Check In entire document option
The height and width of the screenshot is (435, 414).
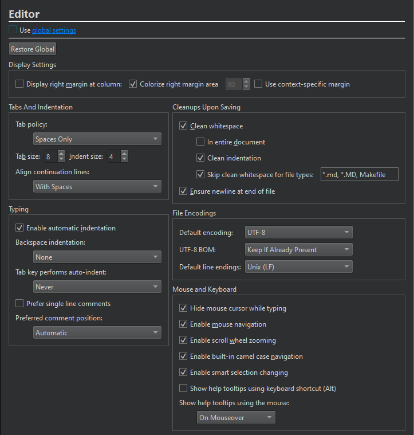[x=200, y=142]
